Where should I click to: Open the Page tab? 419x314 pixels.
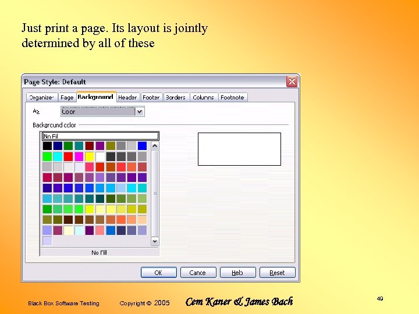click(x=67, y=98)
